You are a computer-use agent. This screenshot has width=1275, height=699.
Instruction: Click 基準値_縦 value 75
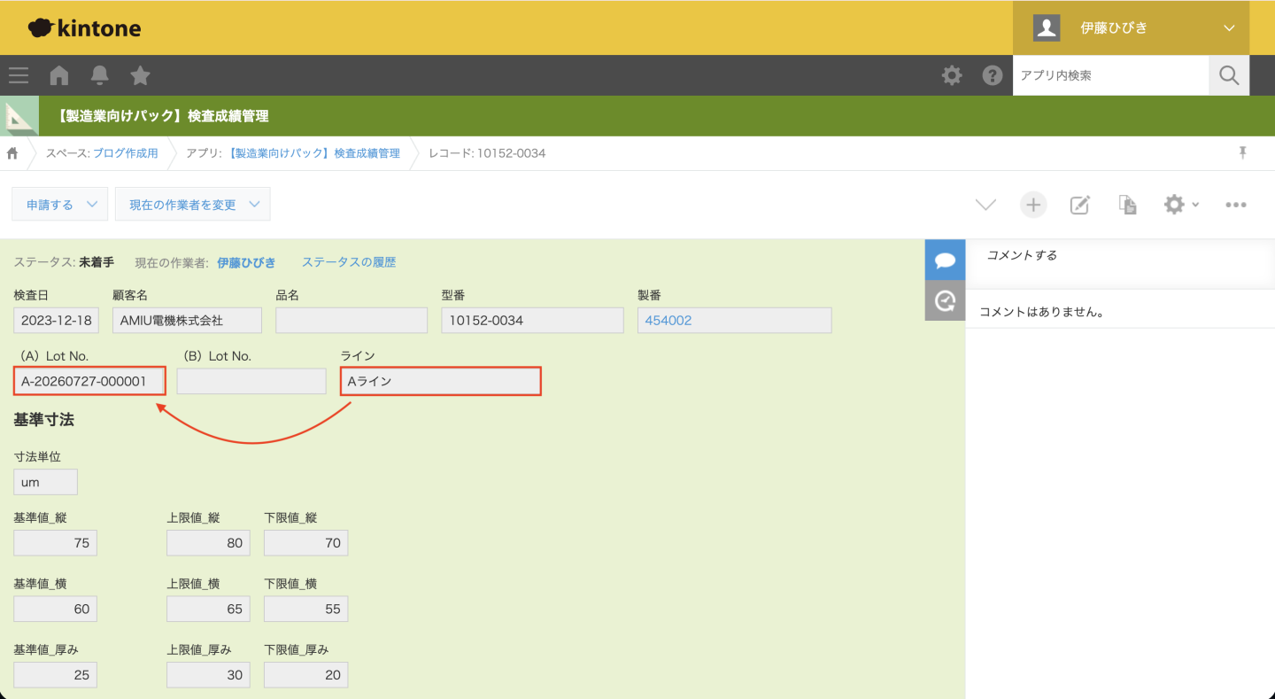click(56, 543)
